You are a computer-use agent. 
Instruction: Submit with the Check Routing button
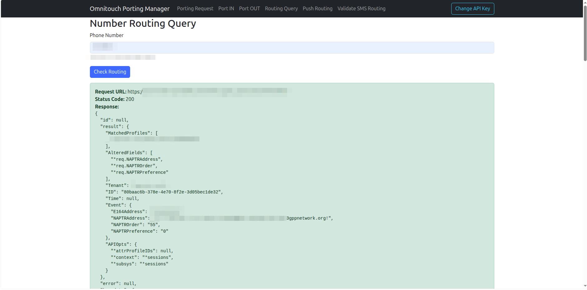tap(110, 72)
